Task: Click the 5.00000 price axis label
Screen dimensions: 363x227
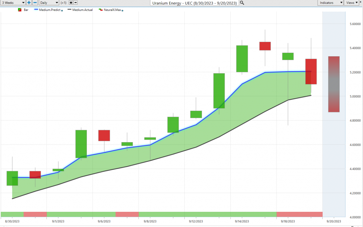Action: point(355,96)
